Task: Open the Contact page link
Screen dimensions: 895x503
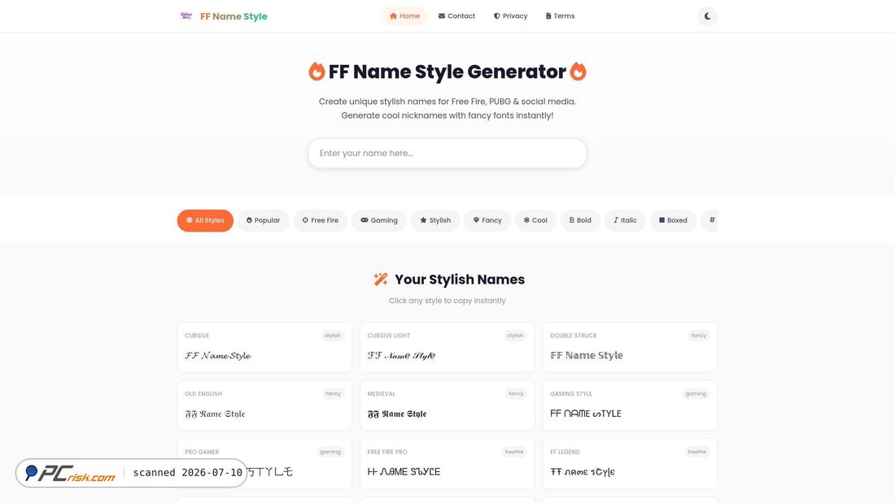Action: pos(456,16)
